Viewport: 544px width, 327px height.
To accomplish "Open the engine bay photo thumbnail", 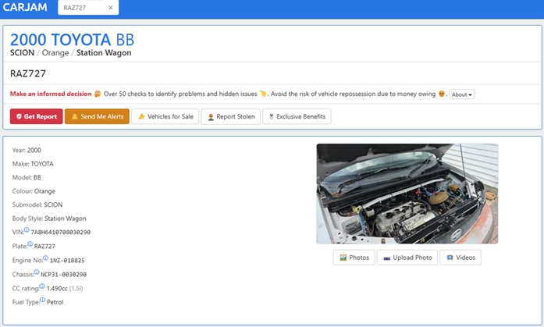I will [x=407, y=194].
